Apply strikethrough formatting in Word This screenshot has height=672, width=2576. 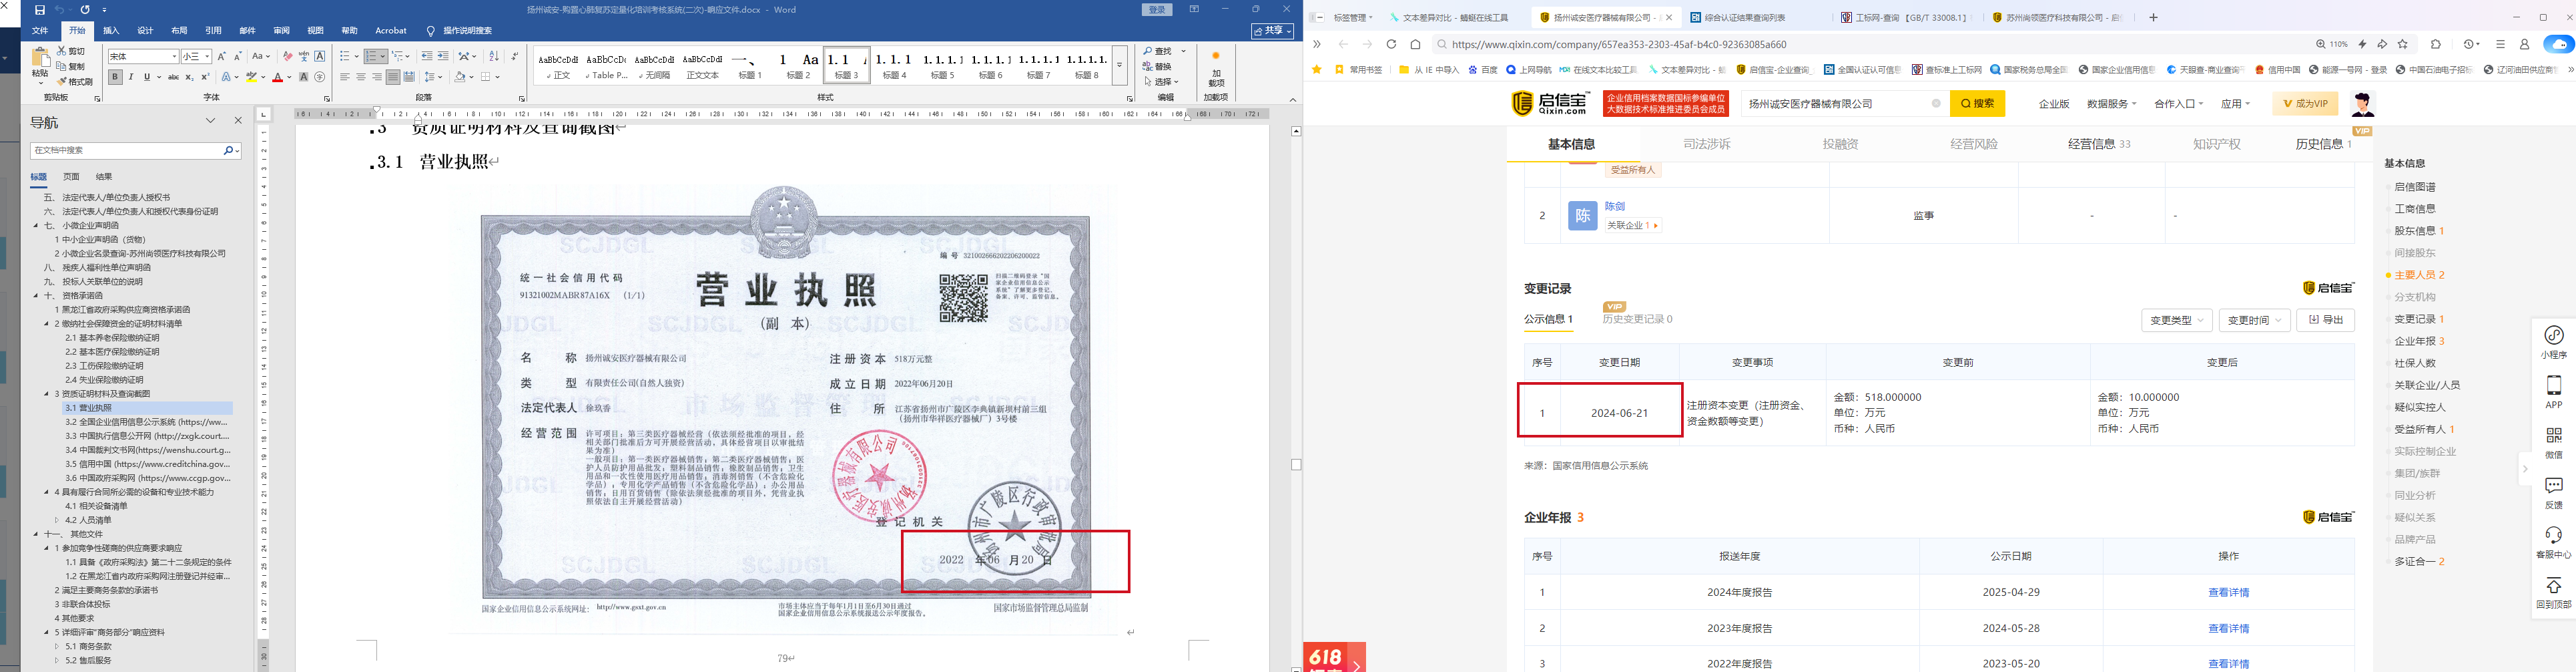click(x=174, y=77)
